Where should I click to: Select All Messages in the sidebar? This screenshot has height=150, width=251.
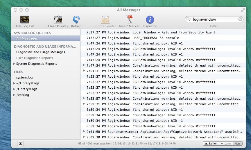click(x=46, y=38)
